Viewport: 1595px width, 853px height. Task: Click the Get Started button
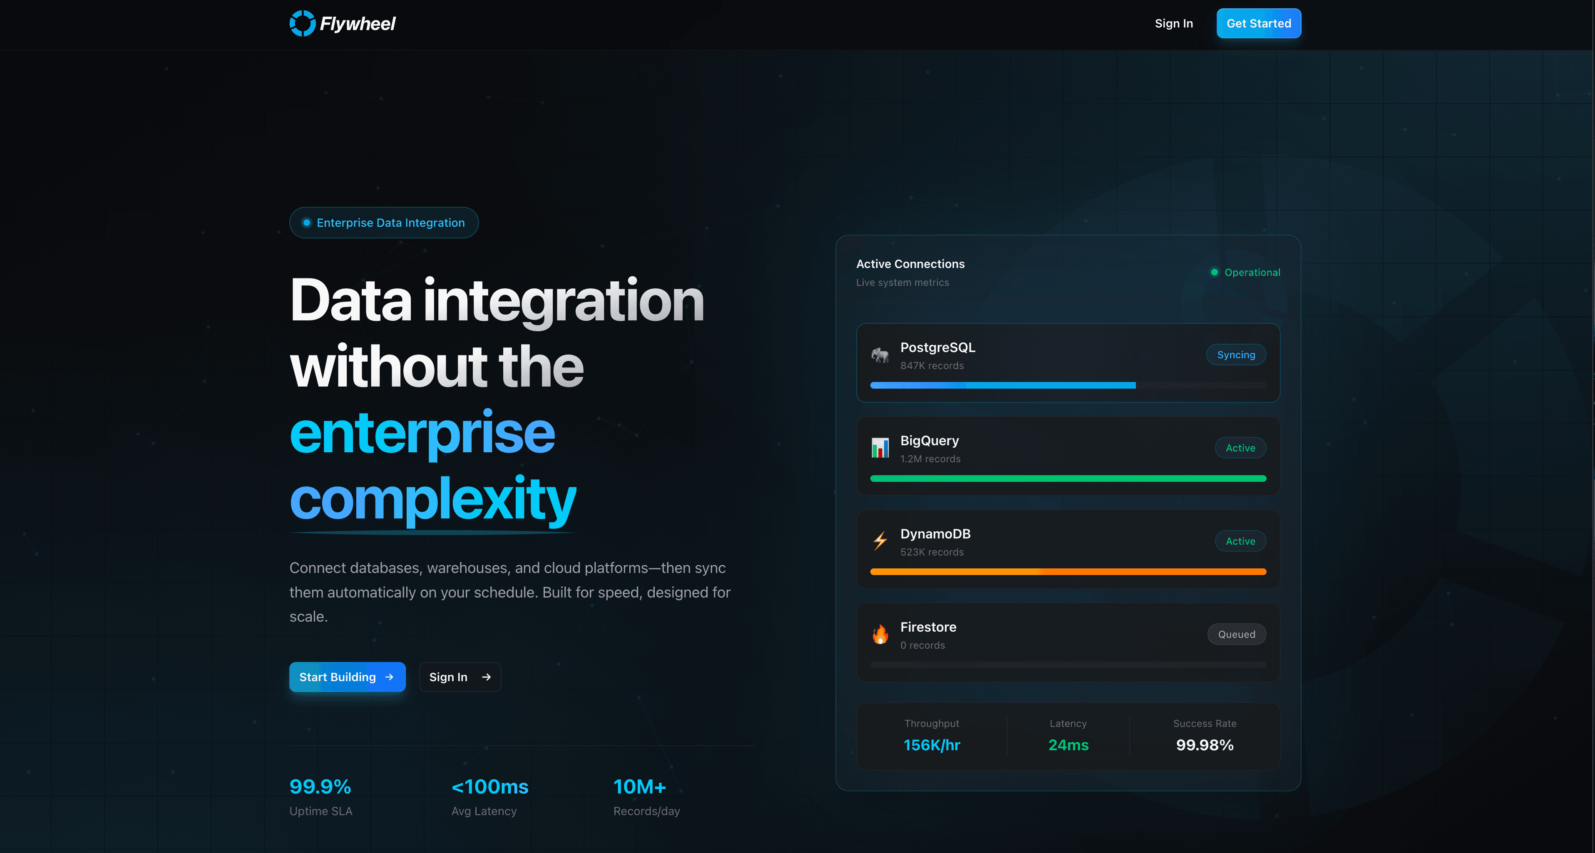[x=1258, y=23]
